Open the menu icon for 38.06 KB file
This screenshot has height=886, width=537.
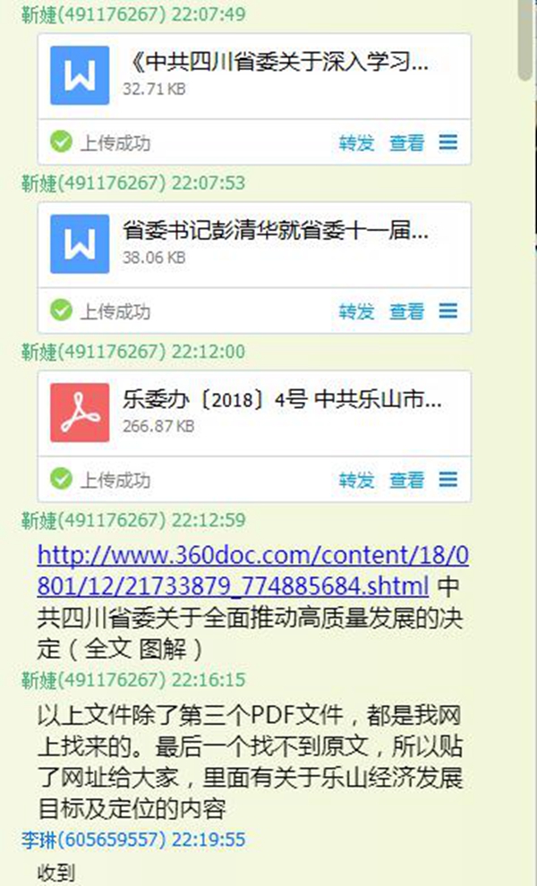click(x=448, y=311)
